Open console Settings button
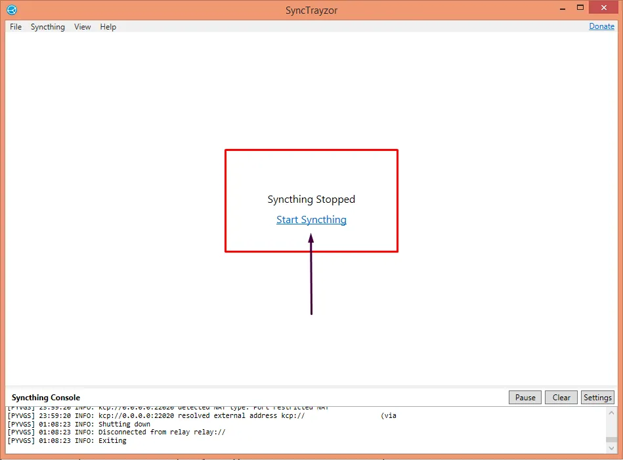Screen dimensions: 623x460 coord(597,397)
